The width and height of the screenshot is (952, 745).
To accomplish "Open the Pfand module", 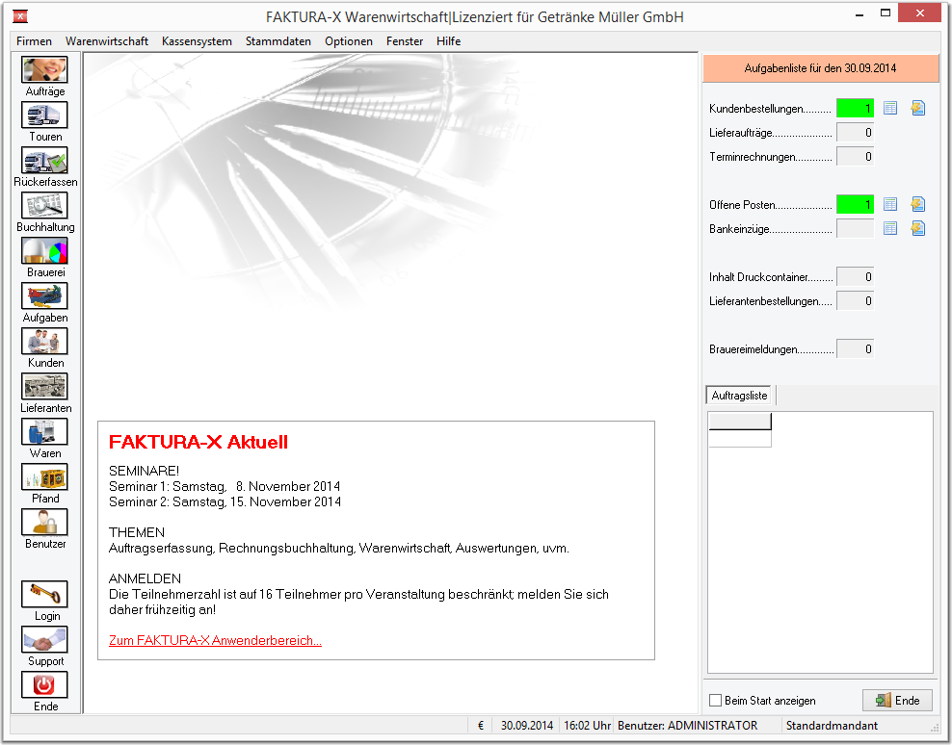I will 44,476.
